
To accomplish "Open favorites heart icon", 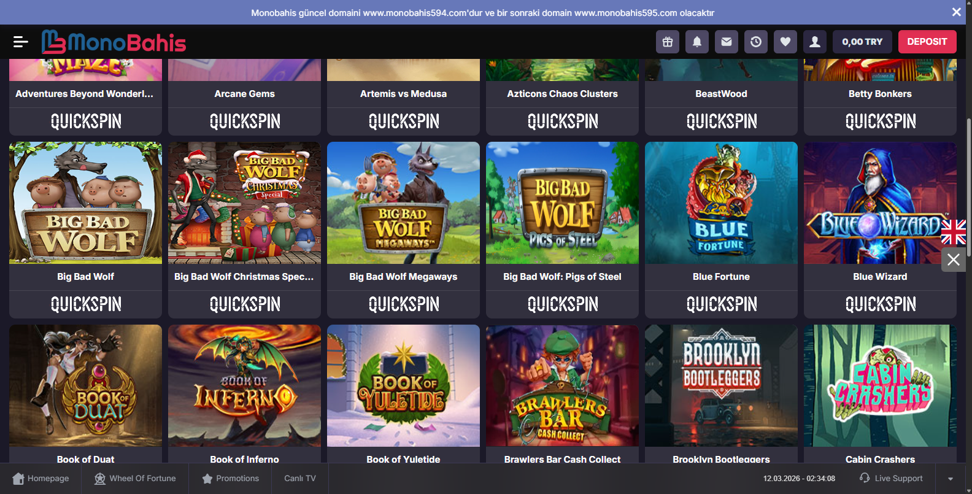I will (785, 42).
